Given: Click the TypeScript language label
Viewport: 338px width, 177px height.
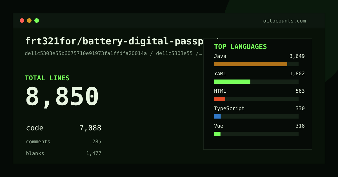Looking at the screenshot, I should tap(229, 108).
